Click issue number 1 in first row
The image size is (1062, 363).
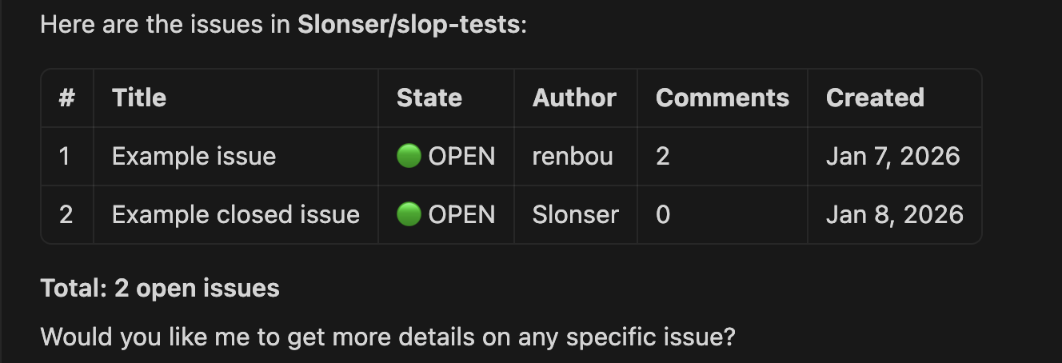[66, 156]
